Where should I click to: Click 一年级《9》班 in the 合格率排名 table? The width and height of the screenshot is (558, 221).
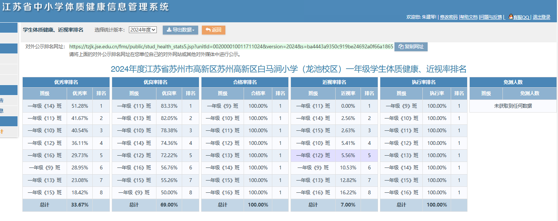click(x=222, y=106)
